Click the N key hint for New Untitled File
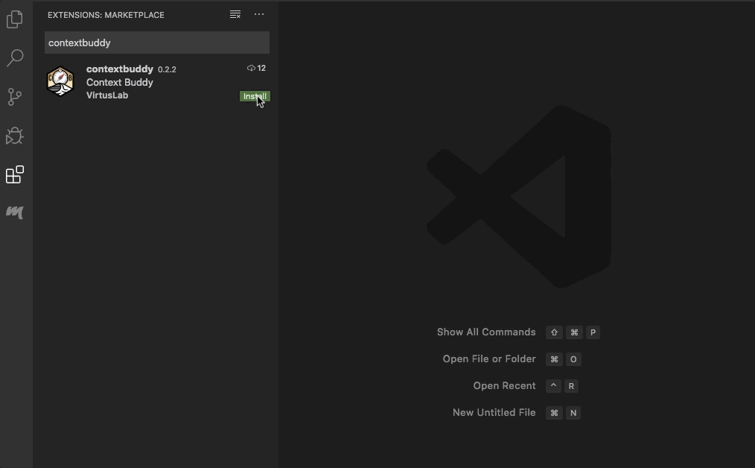The height and width of the screenshot is (468, 755). [x=573, y=413]
